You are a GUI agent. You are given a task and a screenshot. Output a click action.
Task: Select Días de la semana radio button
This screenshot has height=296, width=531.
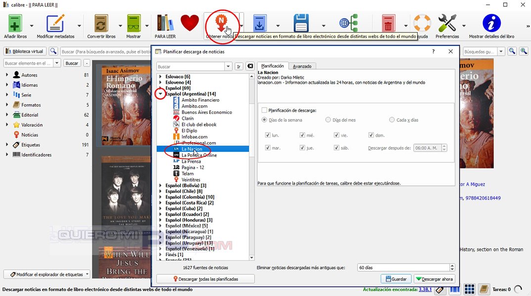pyautogui.click(x=264, y=119)
